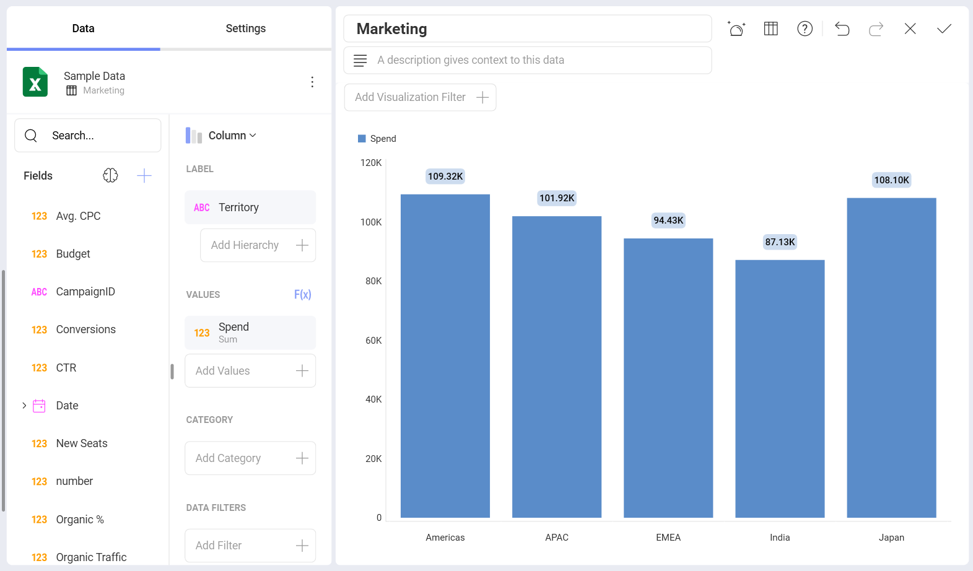Open the AI insights icon in toolbar
This screenshot has width=973, height=571.
736,28
